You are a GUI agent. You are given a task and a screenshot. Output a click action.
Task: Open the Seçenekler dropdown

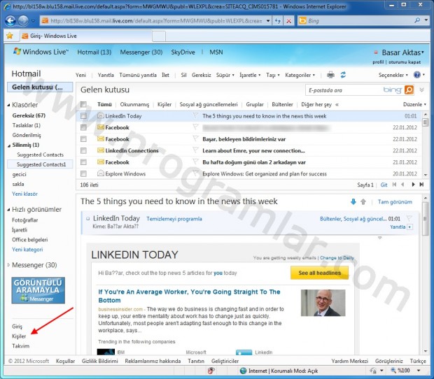pos(393,75)
